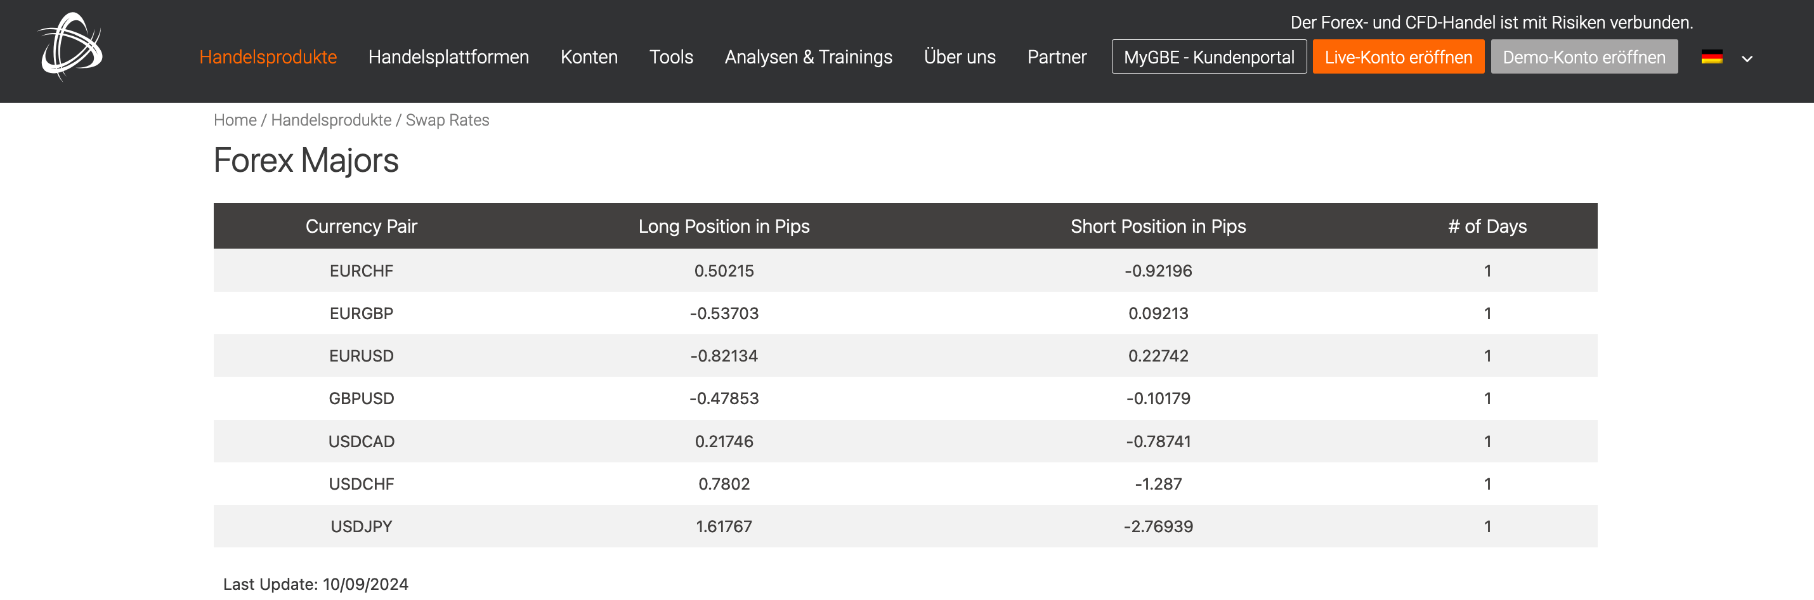Click long value 0.50215

tap(724, 271)
